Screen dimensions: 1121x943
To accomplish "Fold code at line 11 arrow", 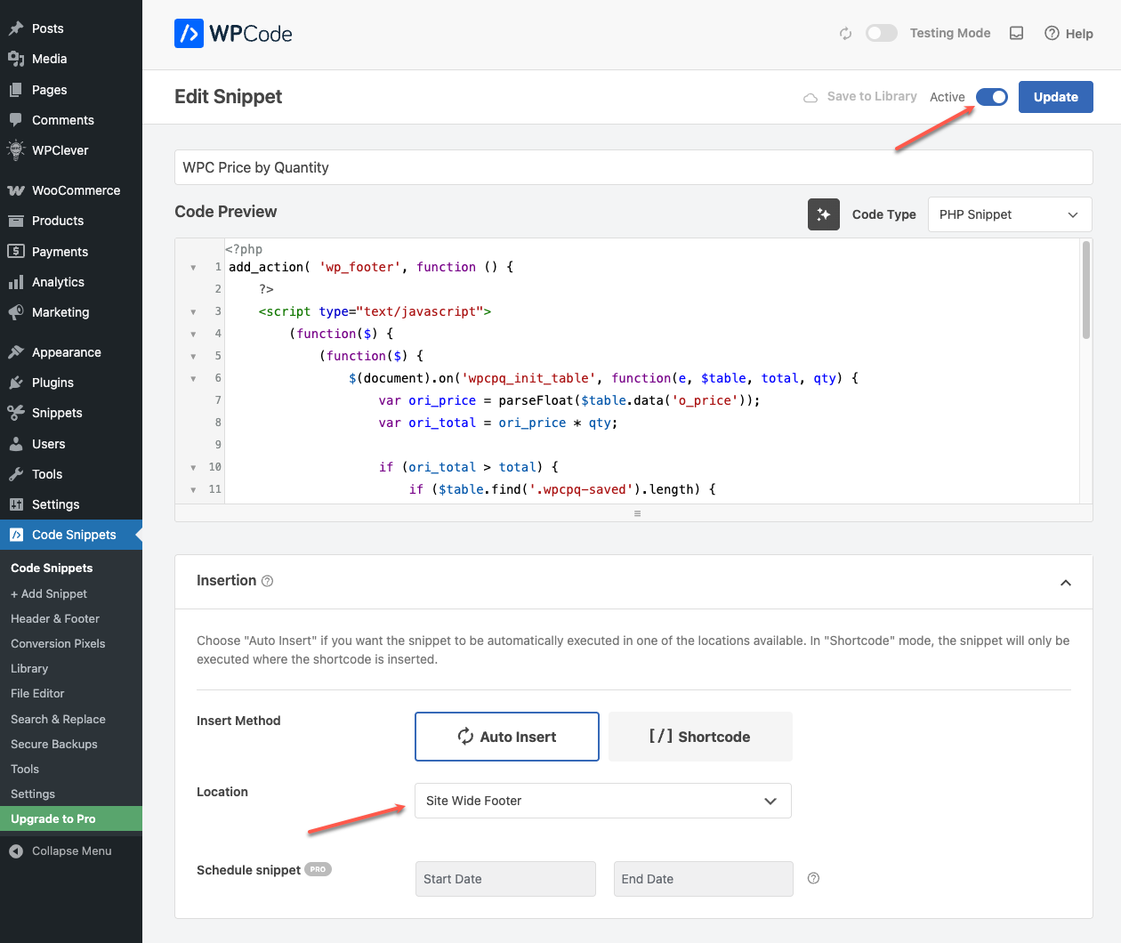I will click(x=193, y=490).
